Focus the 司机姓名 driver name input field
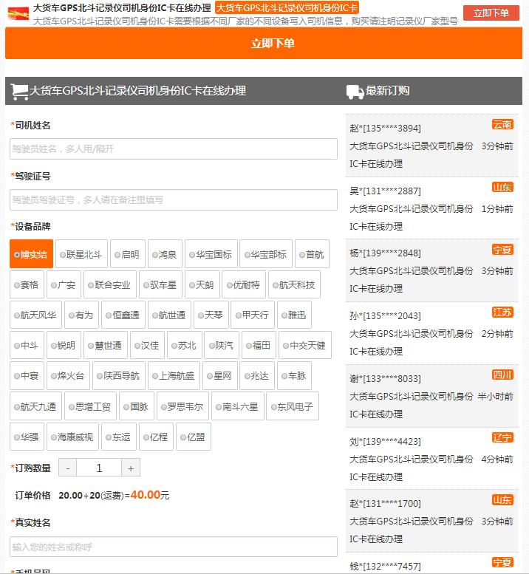529x574 pixels. pyautogui.click(x=174, y=149)
